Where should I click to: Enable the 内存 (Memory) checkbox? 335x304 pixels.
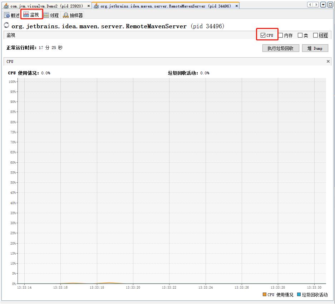point(281,35)
